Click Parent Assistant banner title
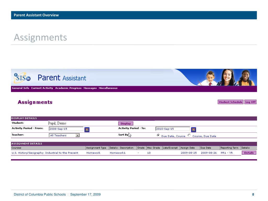 tap(62, 78)
